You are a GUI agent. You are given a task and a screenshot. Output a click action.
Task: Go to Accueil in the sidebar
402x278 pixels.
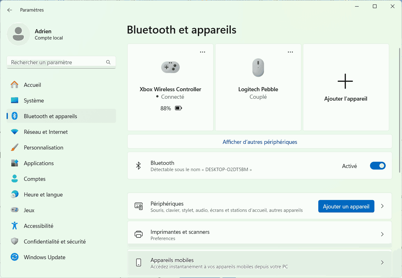[61, 85]
